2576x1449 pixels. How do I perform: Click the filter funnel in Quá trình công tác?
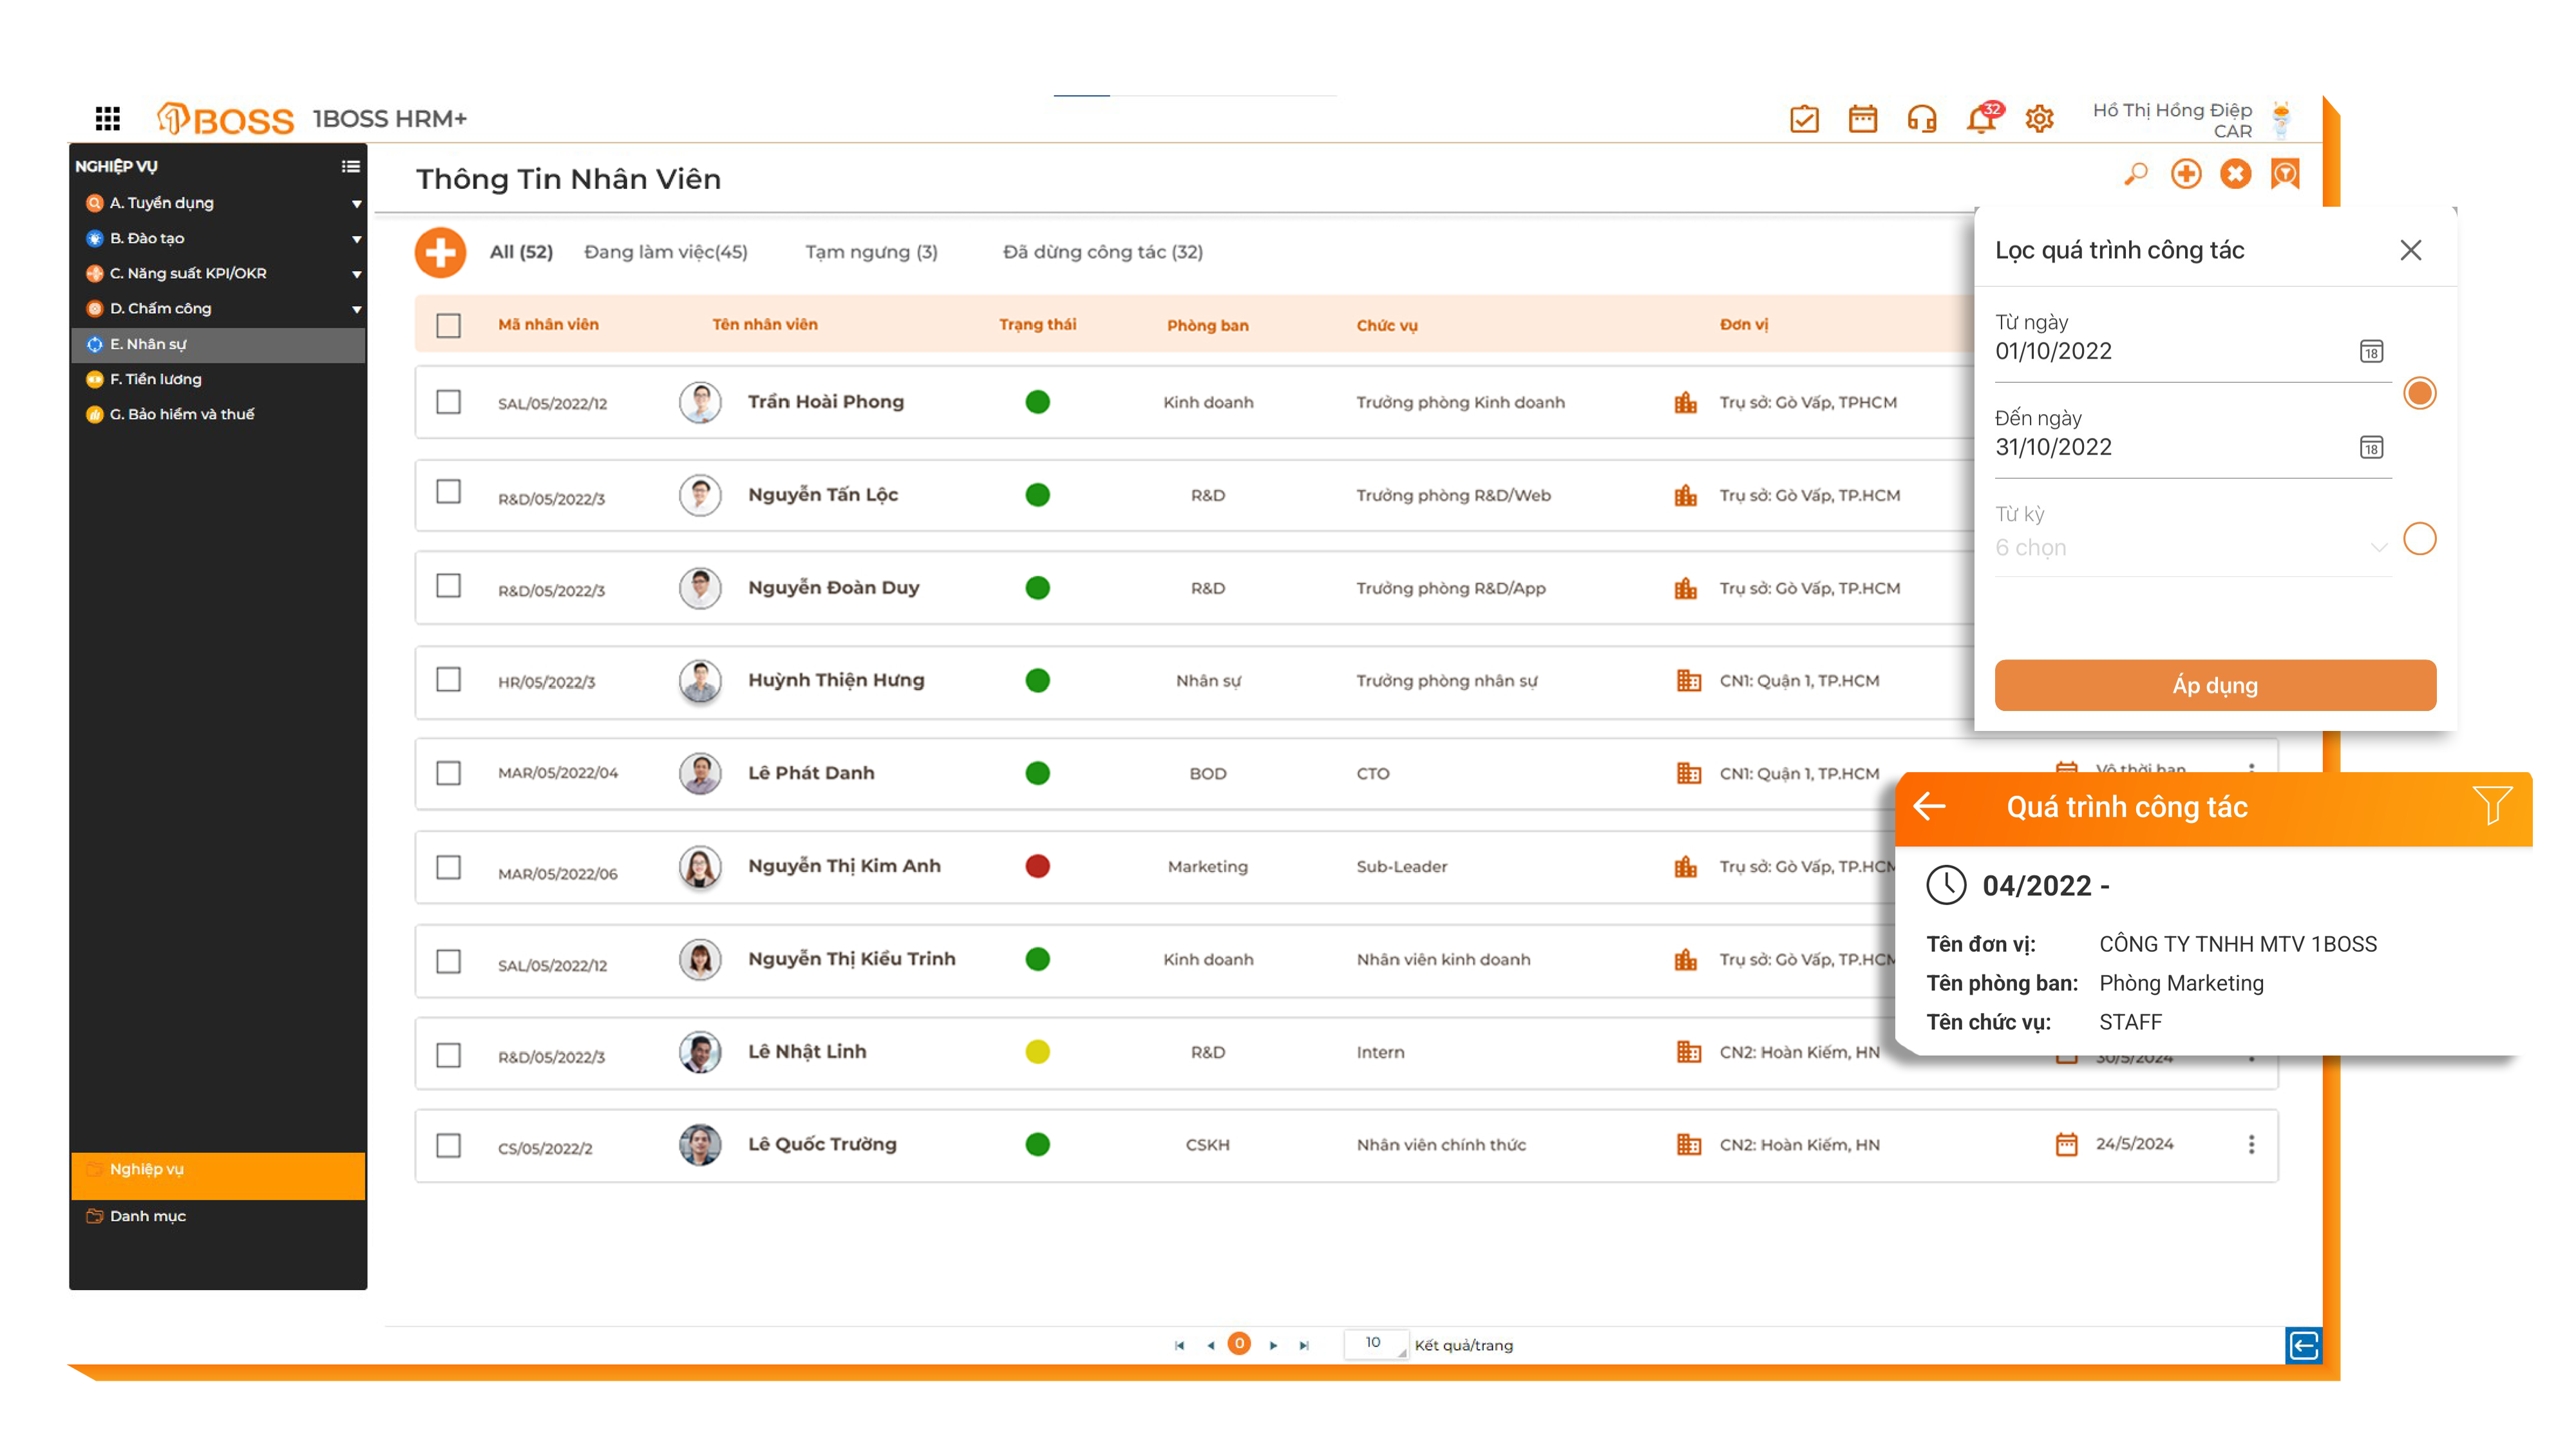pyautogui.click(x=2492, y=805)
